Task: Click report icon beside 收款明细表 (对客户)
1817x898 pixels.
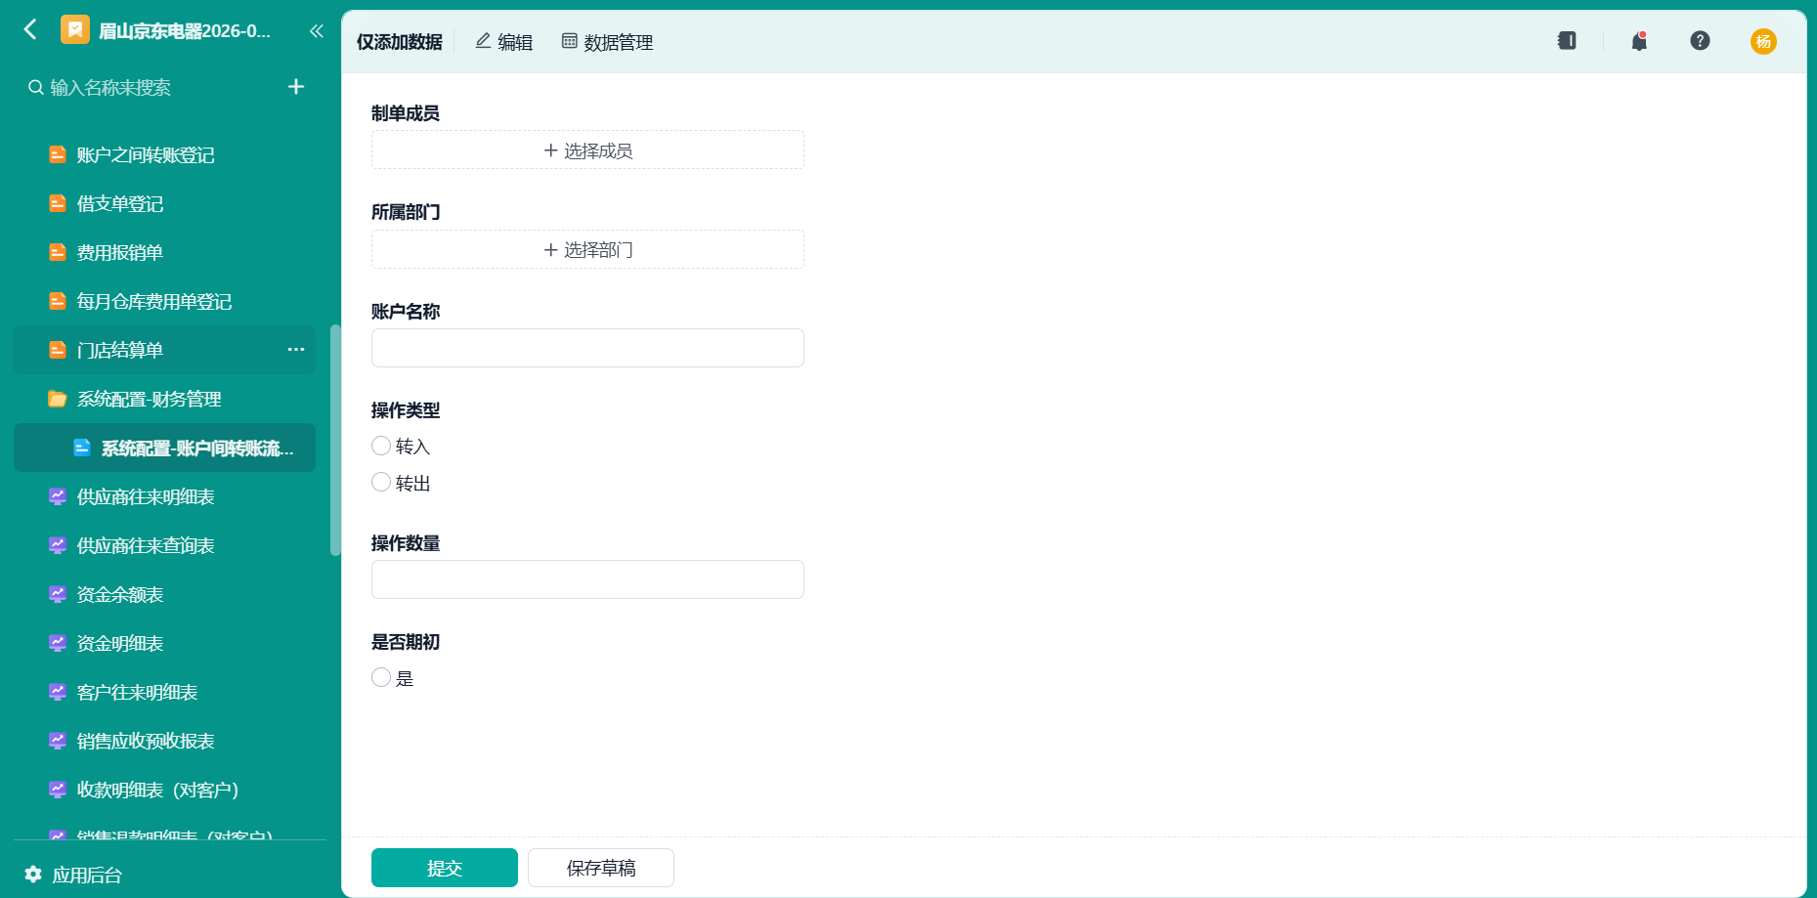Action: click(x=58, y=790)
